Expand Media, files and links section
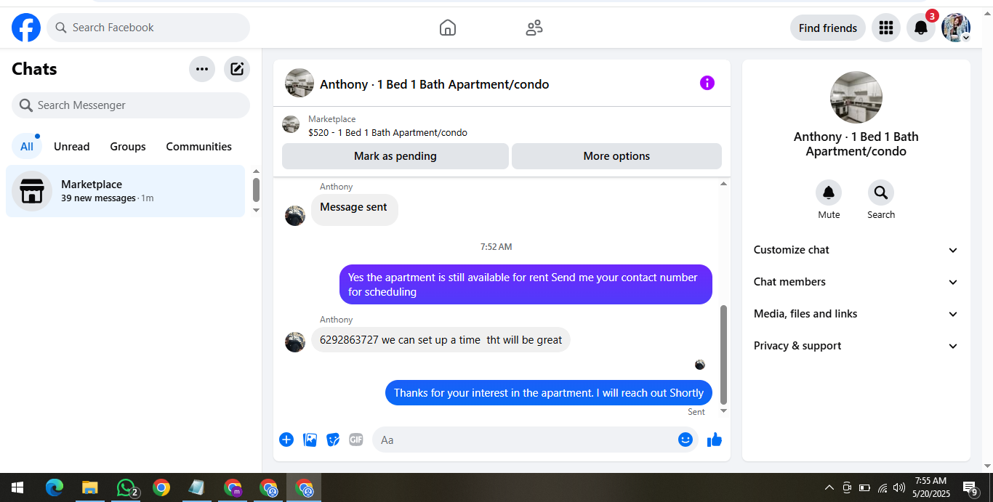 (x=856, y=314)
